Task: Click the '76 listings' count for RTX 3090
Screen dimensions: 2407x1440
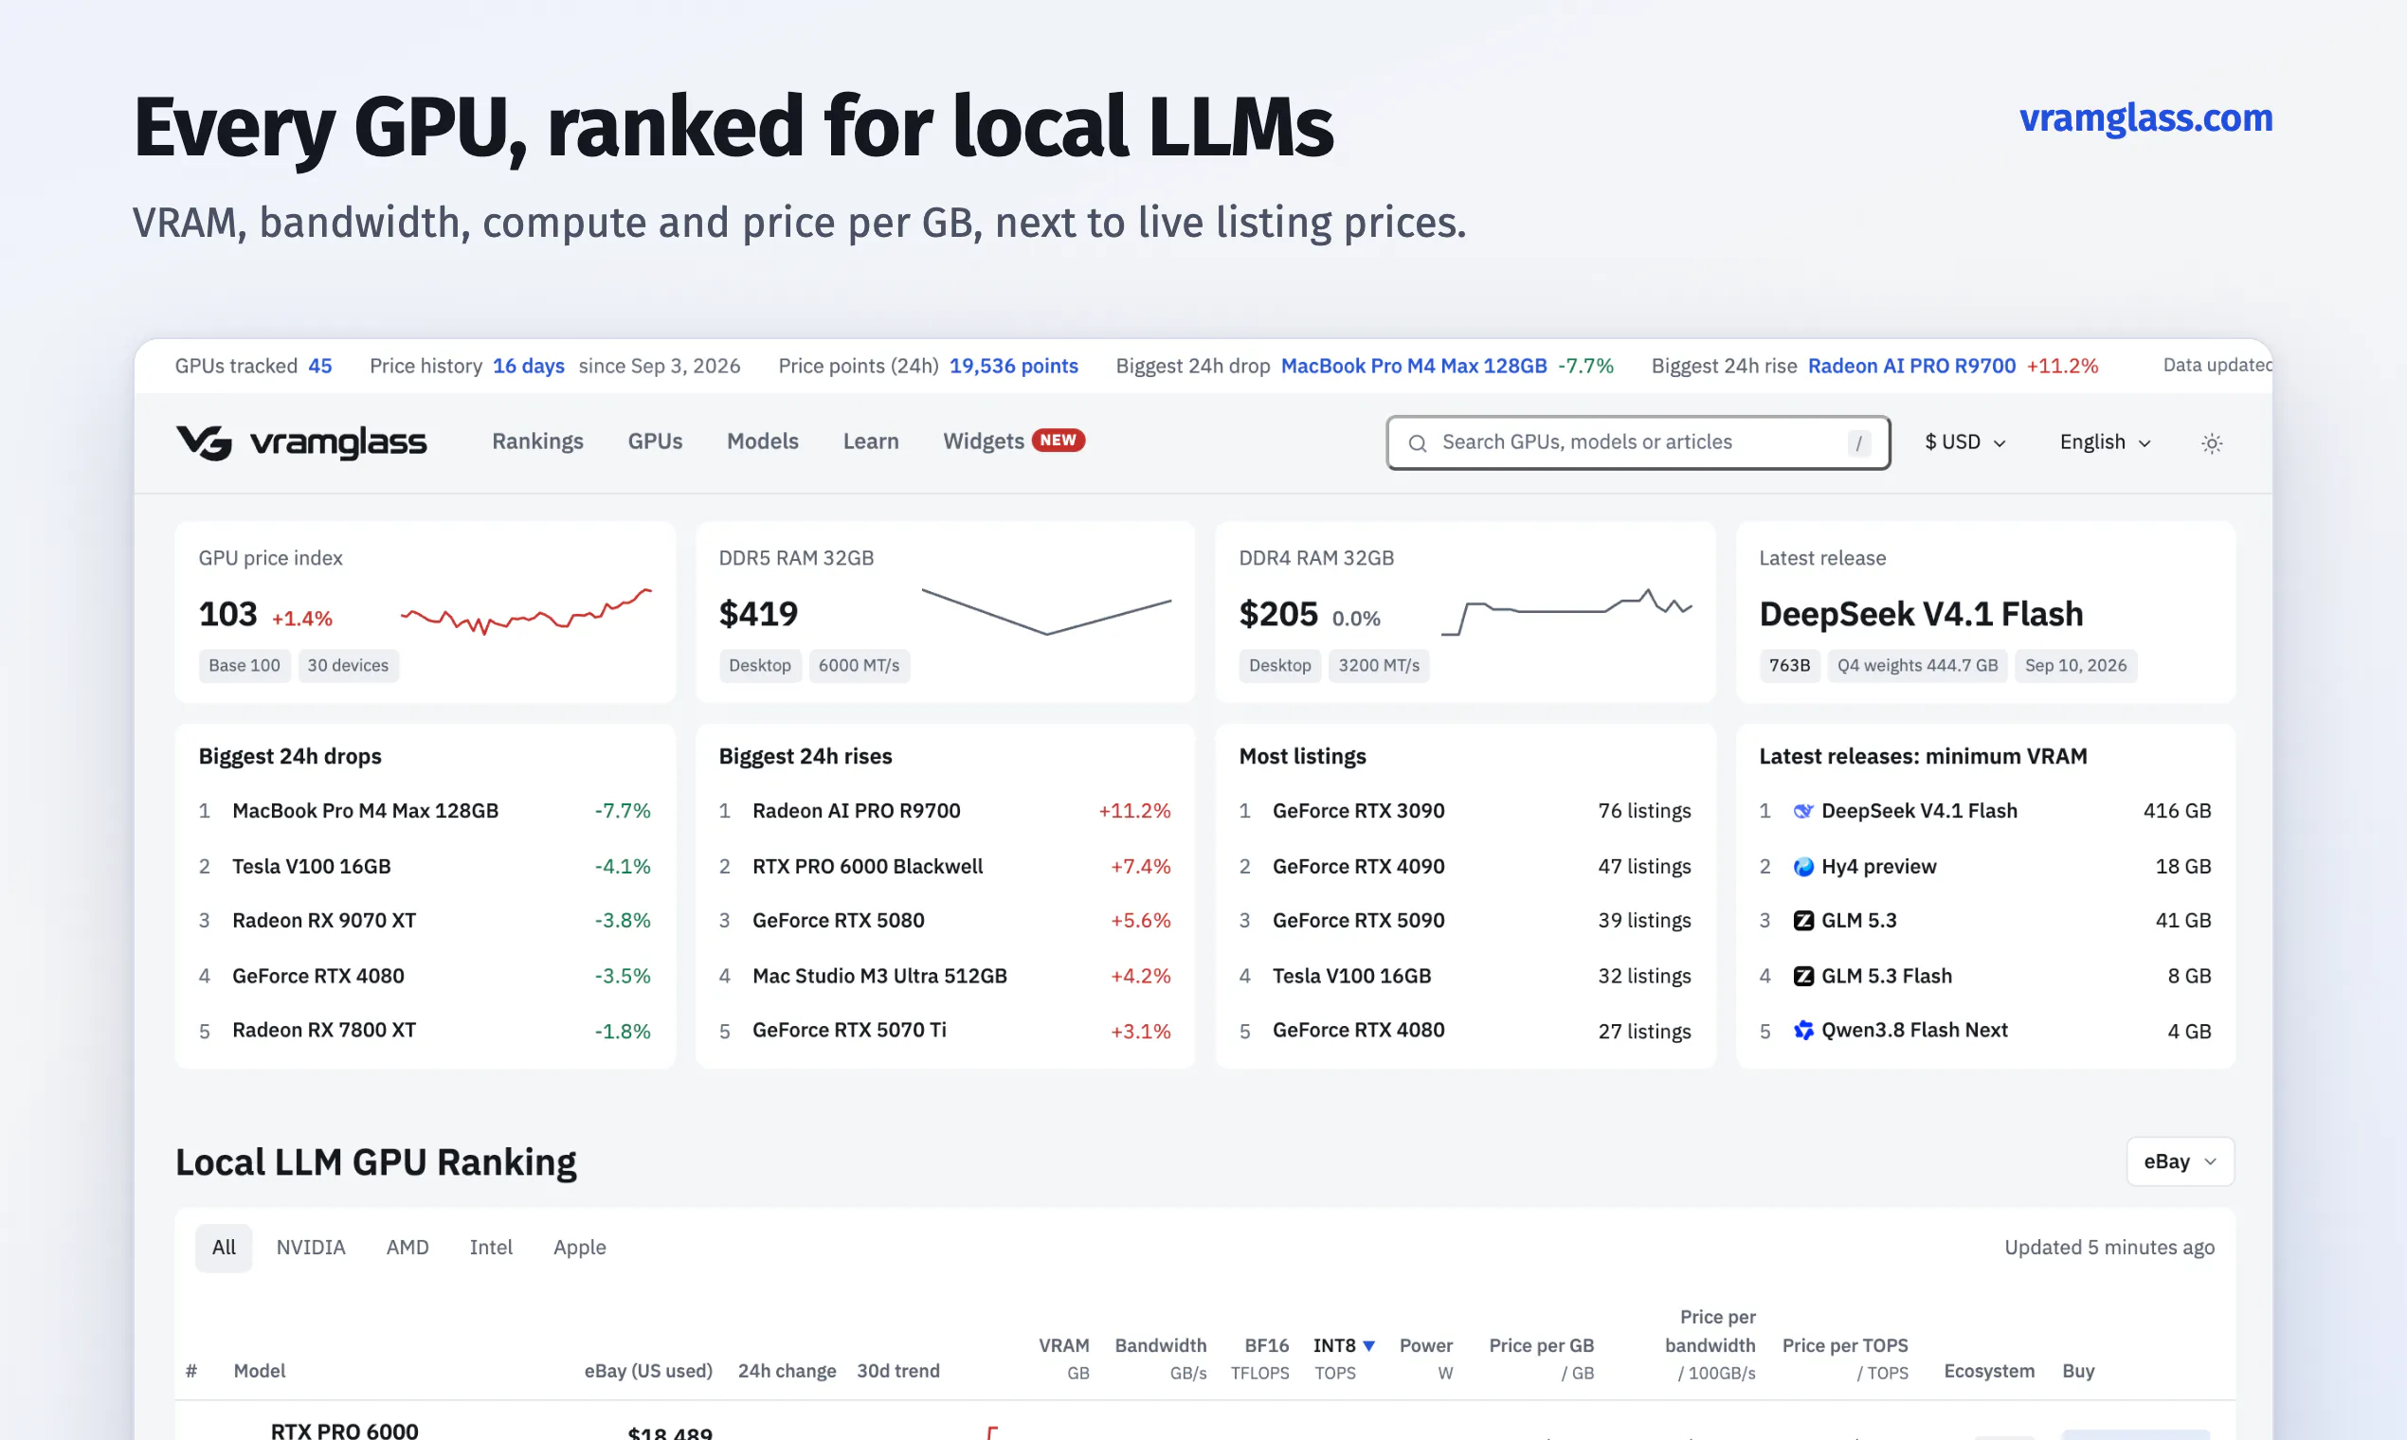Action: point(1644,811)
